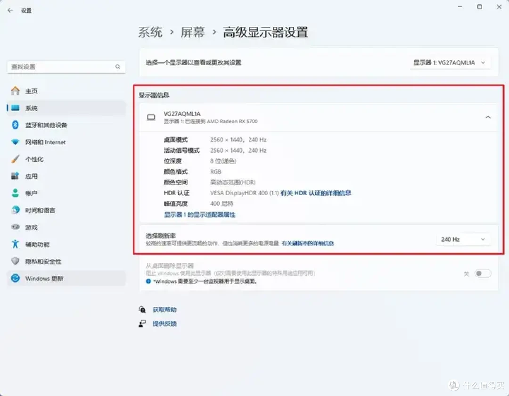
Task: Open 显示器 1 的显示适配器属性 link
Action: coord(200,214)
